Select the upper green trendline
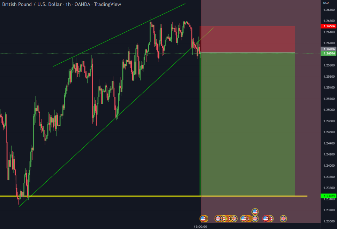337x229 pixels. 119,35
